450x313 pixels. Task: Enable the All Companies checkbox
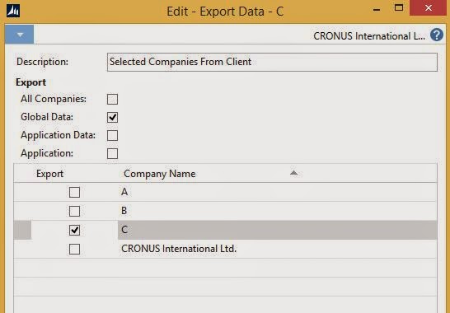pos(112,100)
